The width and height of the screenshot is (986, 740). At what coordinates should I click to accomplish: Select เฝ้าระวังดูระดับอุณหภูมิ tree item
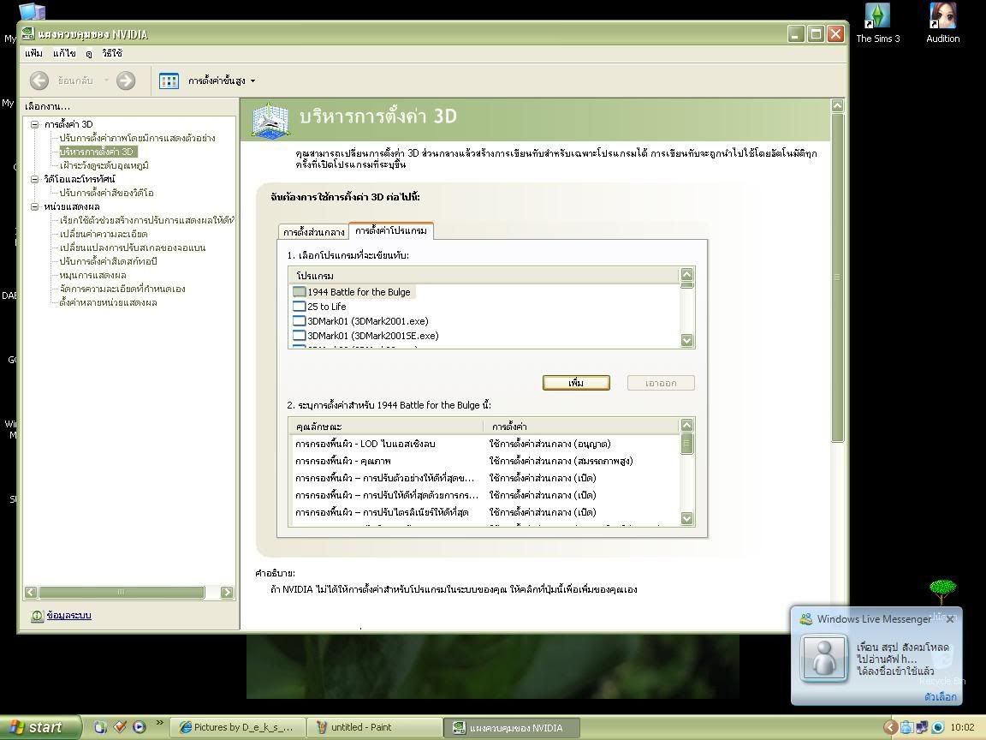104,165
